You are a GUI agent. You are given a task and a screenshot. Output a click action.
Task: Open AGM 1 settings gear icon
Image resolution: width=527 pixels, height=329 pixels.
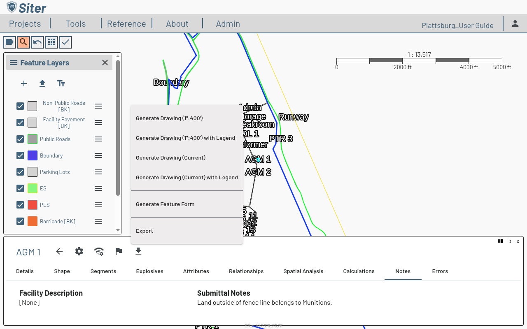(x=79, y=251)
